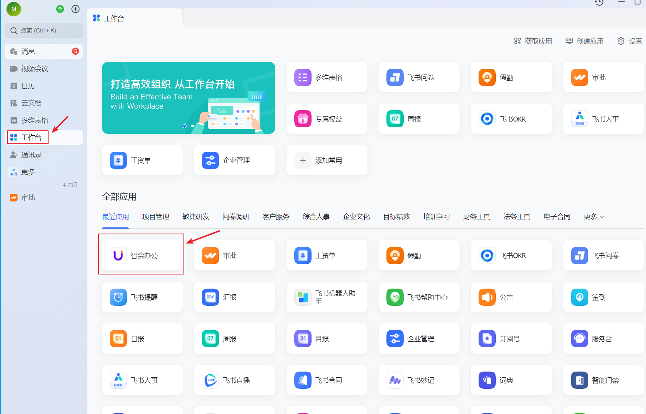Open 日历 in the sidebar

tap(44, 86)
